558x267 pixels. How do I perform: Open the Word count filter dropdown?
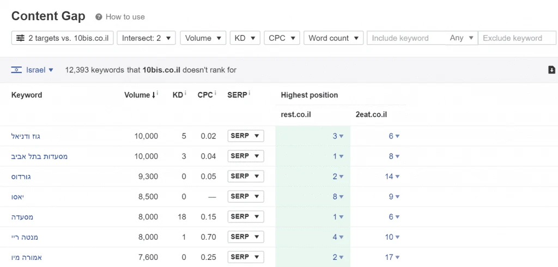tap(333, 38)
